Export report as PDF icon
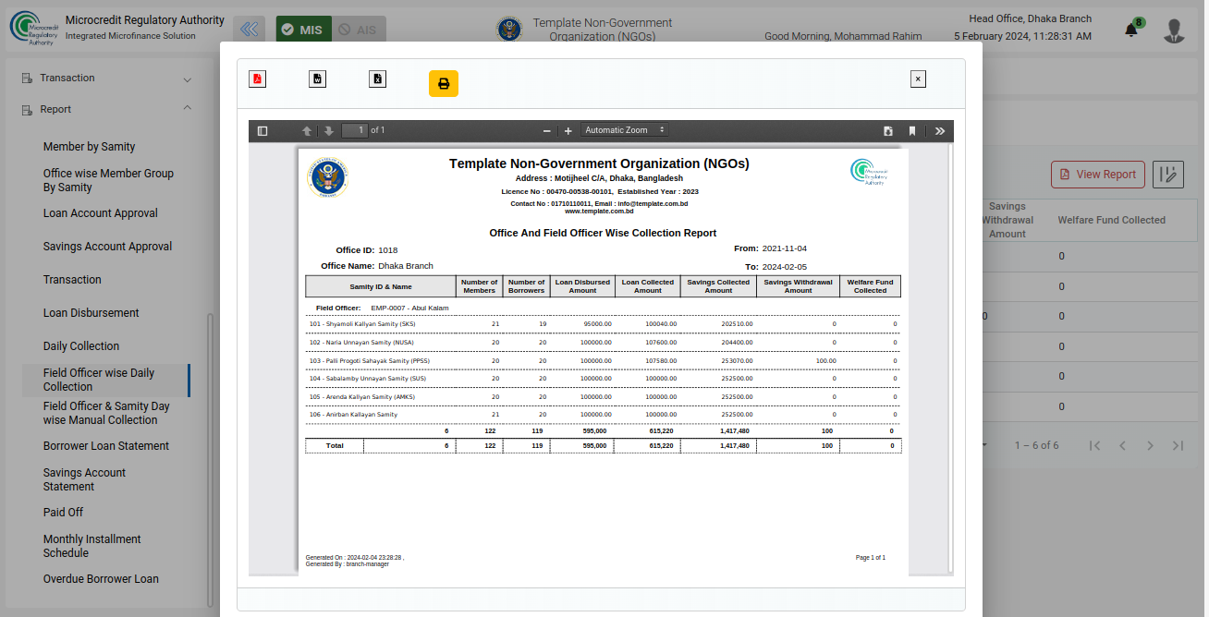The width and height of the screenshot is (1209, 617). [257, 79]
